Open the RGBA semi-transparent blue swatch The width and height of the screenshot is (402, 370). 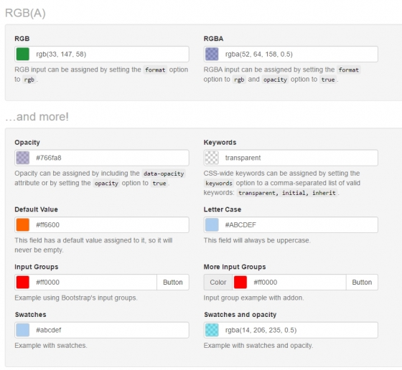click(x=212, y=54)
